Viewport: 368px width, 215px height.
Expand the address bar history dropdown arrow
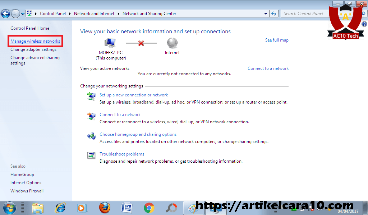click(x=266, y=14)
